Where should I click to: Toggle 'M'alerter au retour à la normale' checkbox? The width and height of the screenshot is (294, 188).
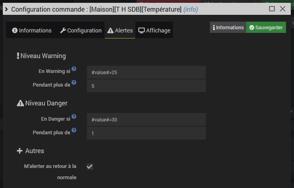tap(90, 166)
